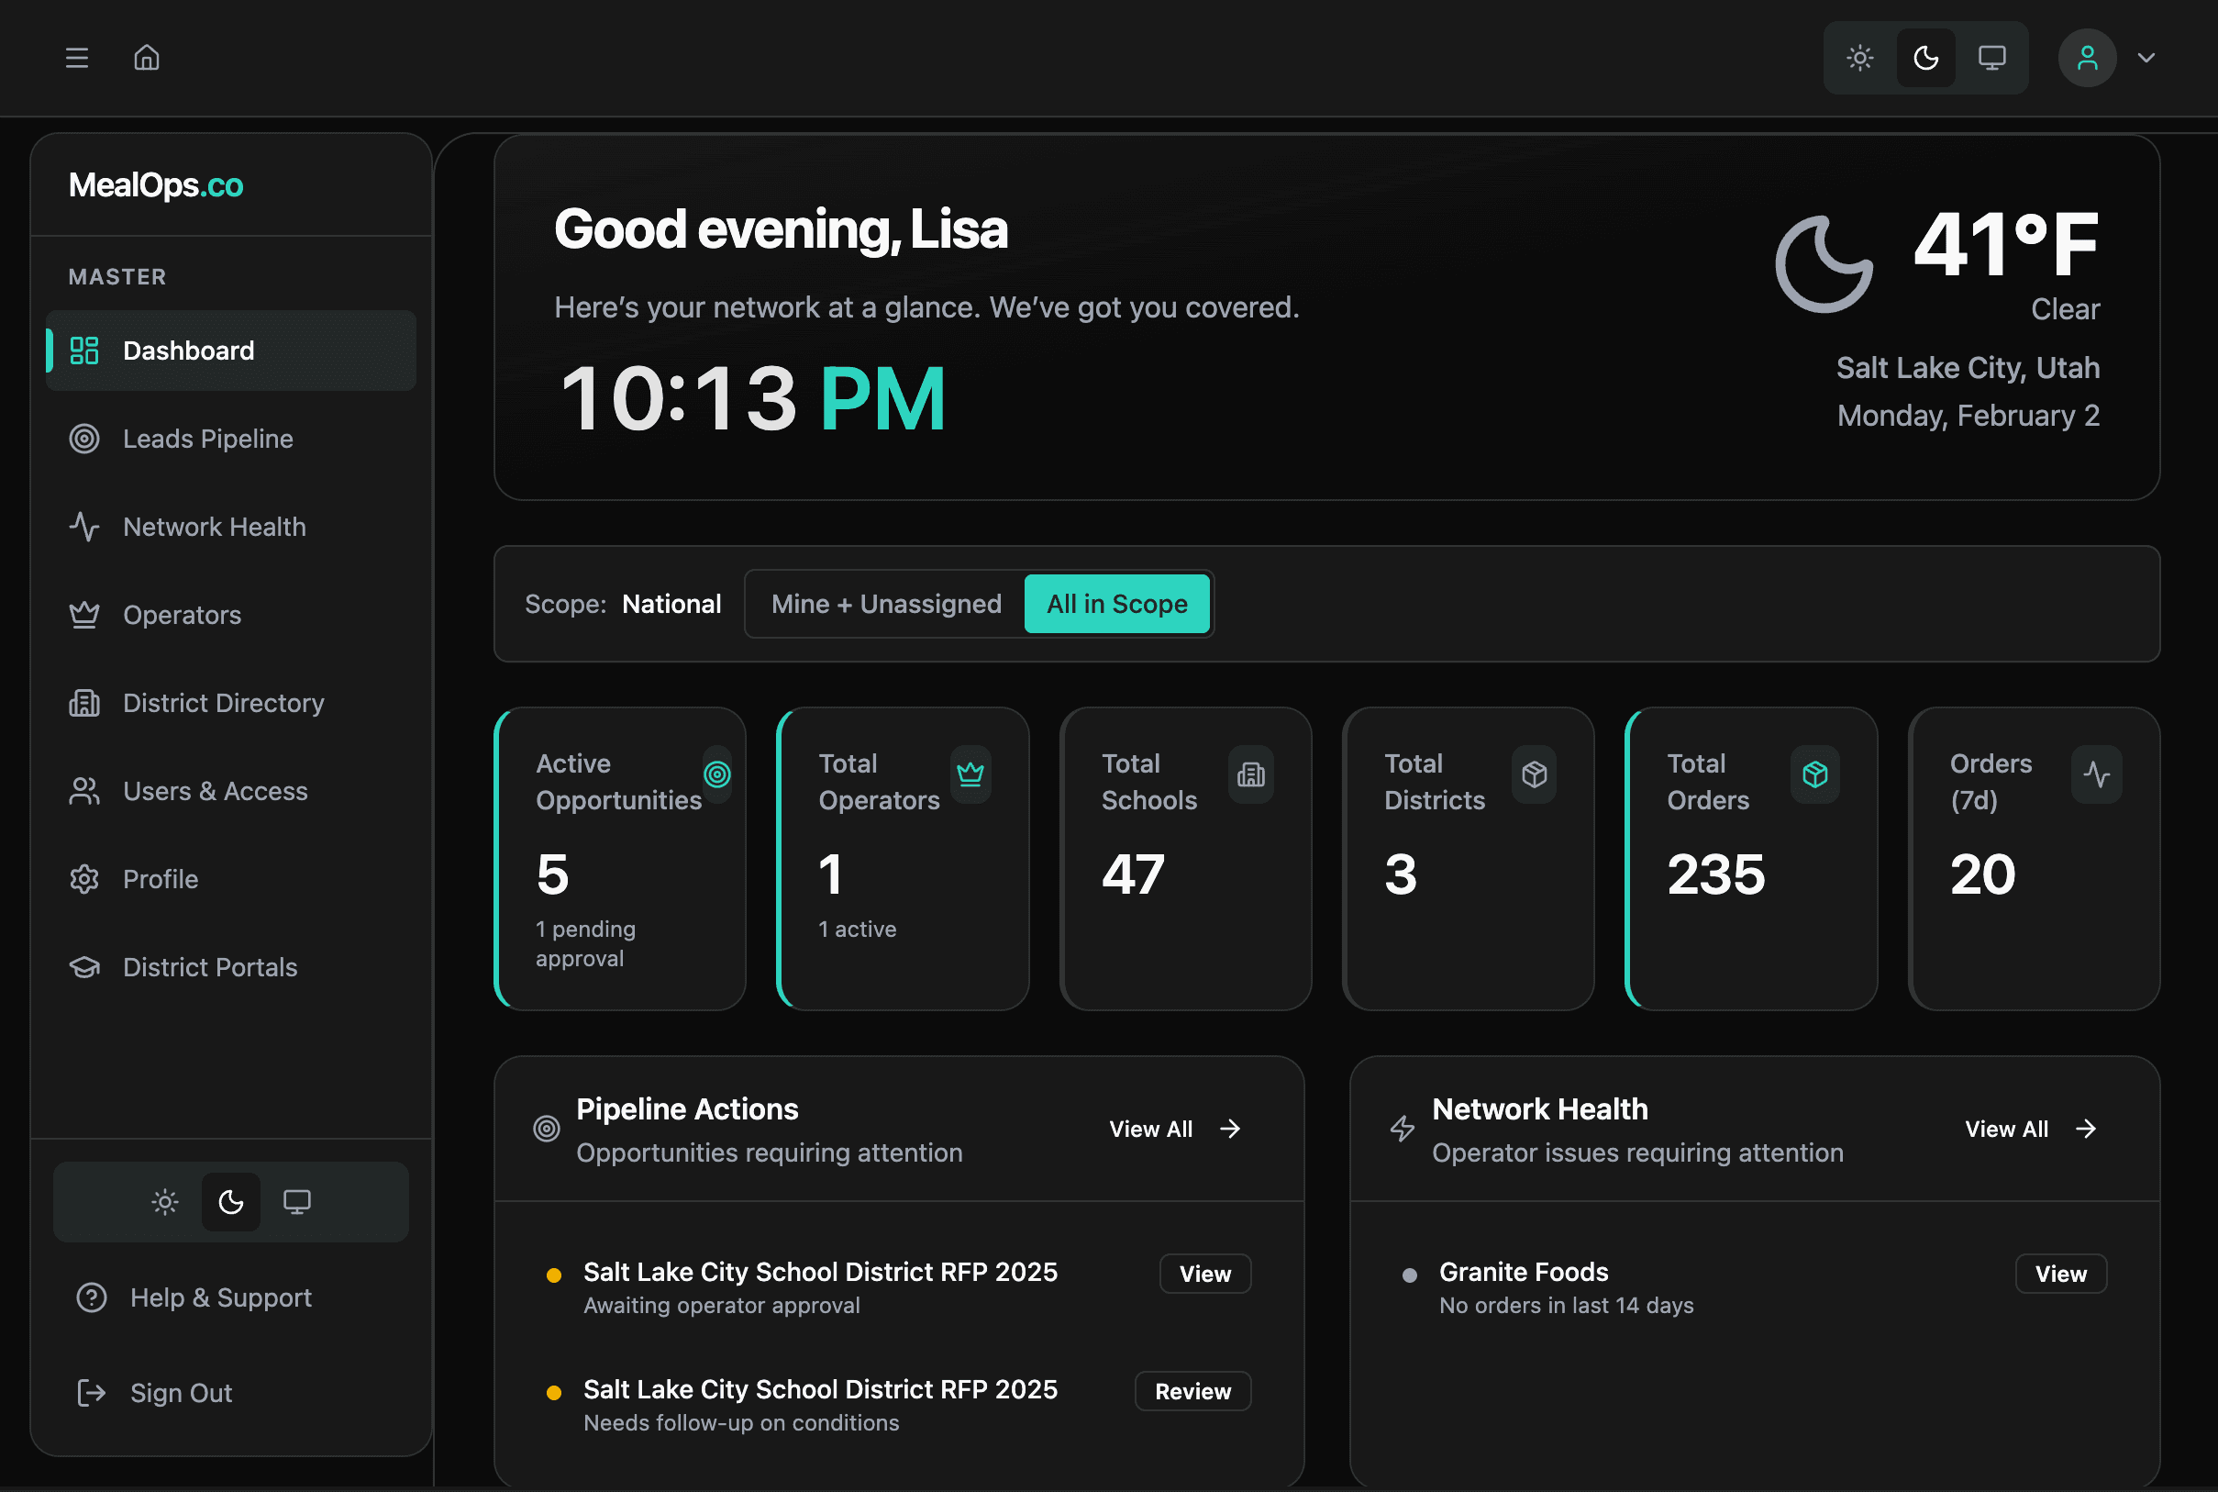Click the Pipeline Actions target icon
This screenshot has height=1492, width=2218.
(x=546, y=1129)
